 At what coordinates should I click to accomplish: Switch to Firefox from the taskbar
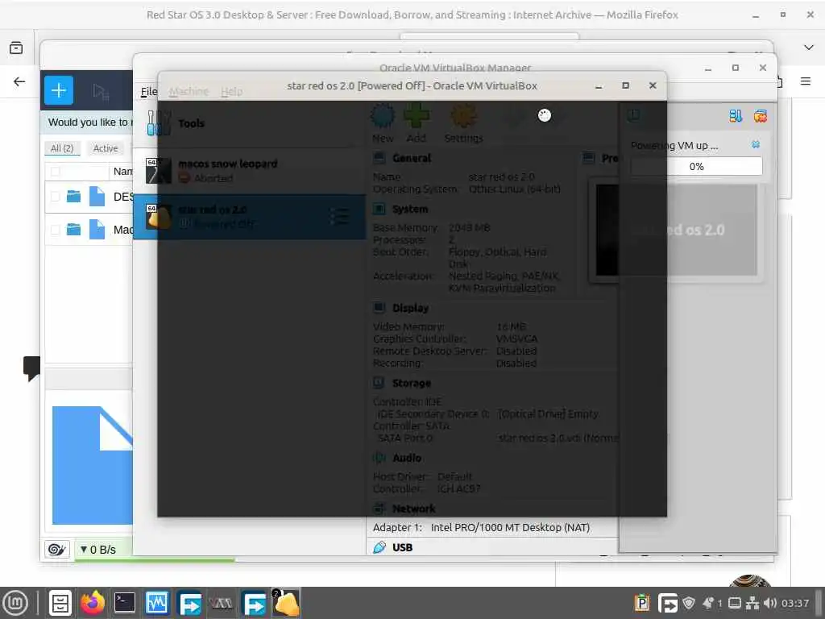[93, 603]
